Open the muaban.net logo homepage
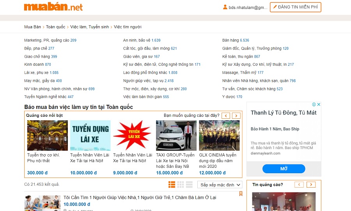Viewport: 351px width, 211px height. (53, 7)
